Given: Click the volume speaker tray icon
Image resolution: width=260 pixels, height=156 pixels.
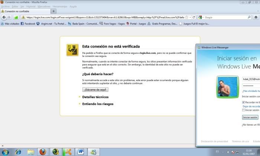Looking at the screenshot, I should click(228, 152).
